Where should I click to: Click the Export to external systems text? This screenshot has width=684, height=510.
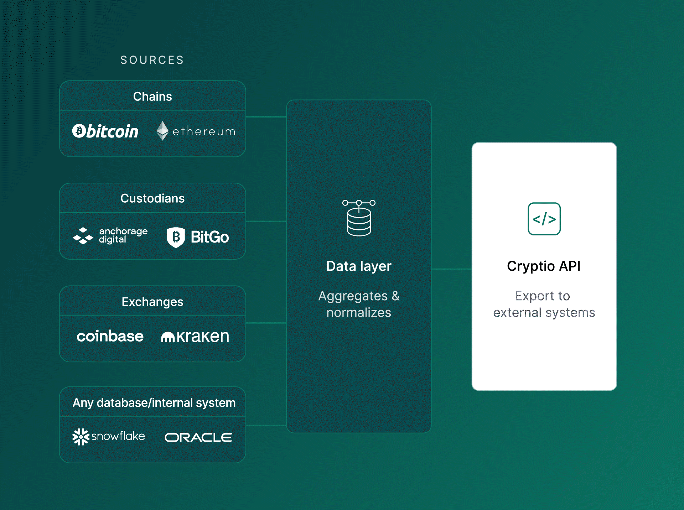click(544, 304)
